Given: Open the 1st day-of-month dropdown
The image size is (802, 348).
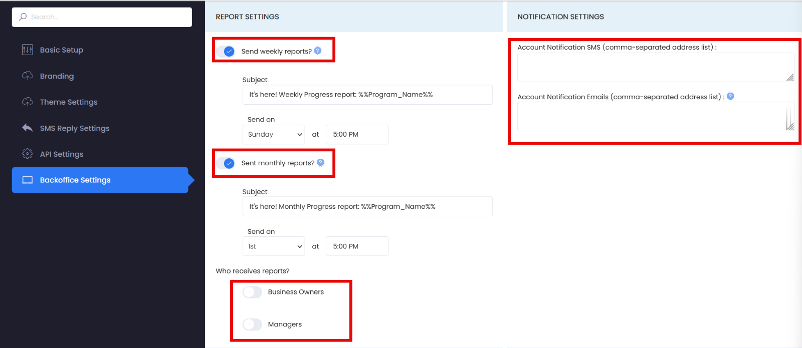Looking at the screenshot, I should coord(274,246).
